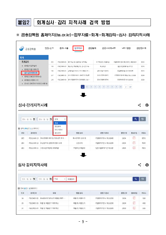This screenshot has height=235, width=166.
Task: Open attachment PDF for row 205
Action: [134, 138]
